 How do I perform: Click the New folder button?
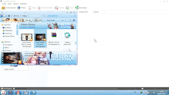click(51, 20)
